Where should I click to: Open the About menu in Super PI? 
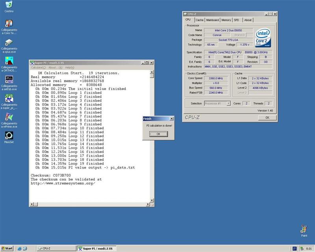[x=56, y=67]
